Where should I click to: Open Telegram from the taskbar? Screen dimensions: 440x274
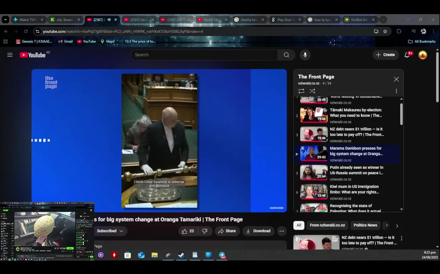[222, 255]
